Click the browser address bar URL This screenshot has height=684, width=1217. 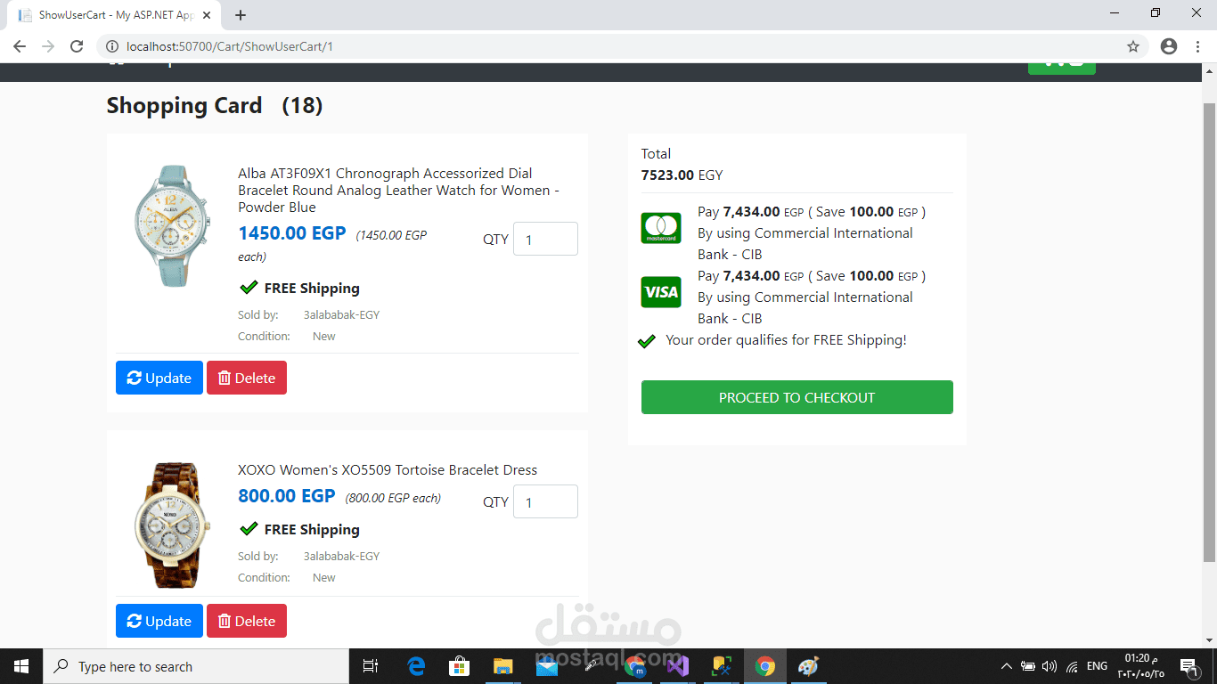click(x=230, y=46)
